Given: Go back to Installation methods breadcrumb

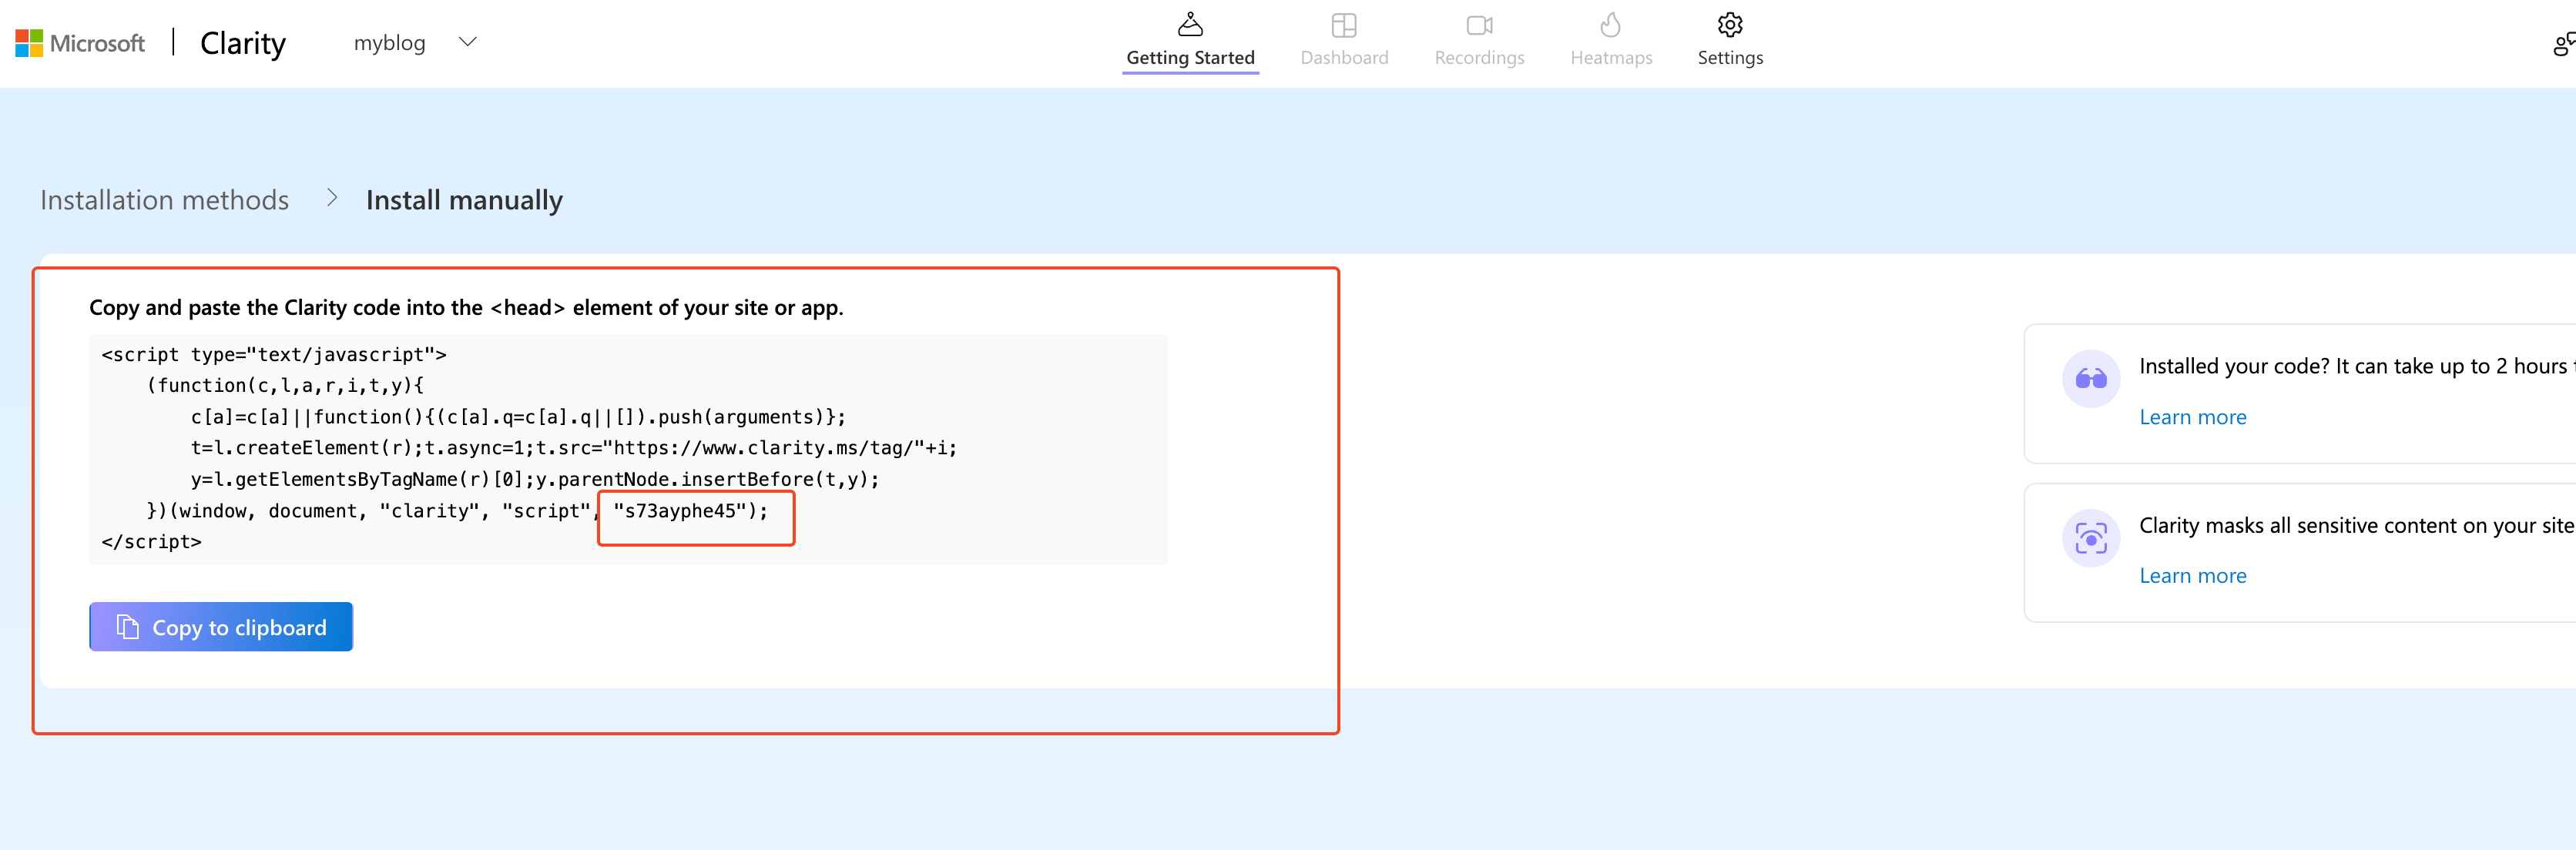Looking at the screenshot, I should click(164, 200).
